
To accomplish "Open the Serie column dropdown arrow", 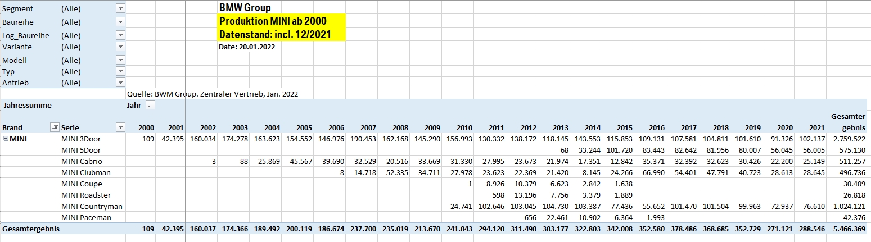I will pyautogui.click(x=120, y=127).
